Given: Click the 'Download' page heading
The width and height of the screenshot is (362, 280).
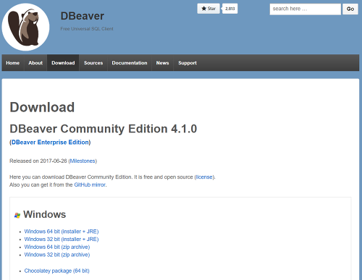Looking at the screenshot, I should point(42,107).
